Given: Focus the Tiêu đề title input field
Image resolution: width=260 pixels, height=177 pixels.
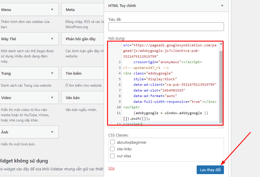Looking at the screenshot, I should (x=166, y=27).
